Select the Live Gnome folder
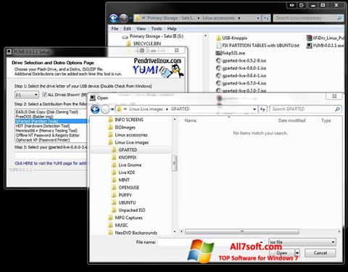The width and height of the screenshot is (348, 272). click(x=127, y=165)
